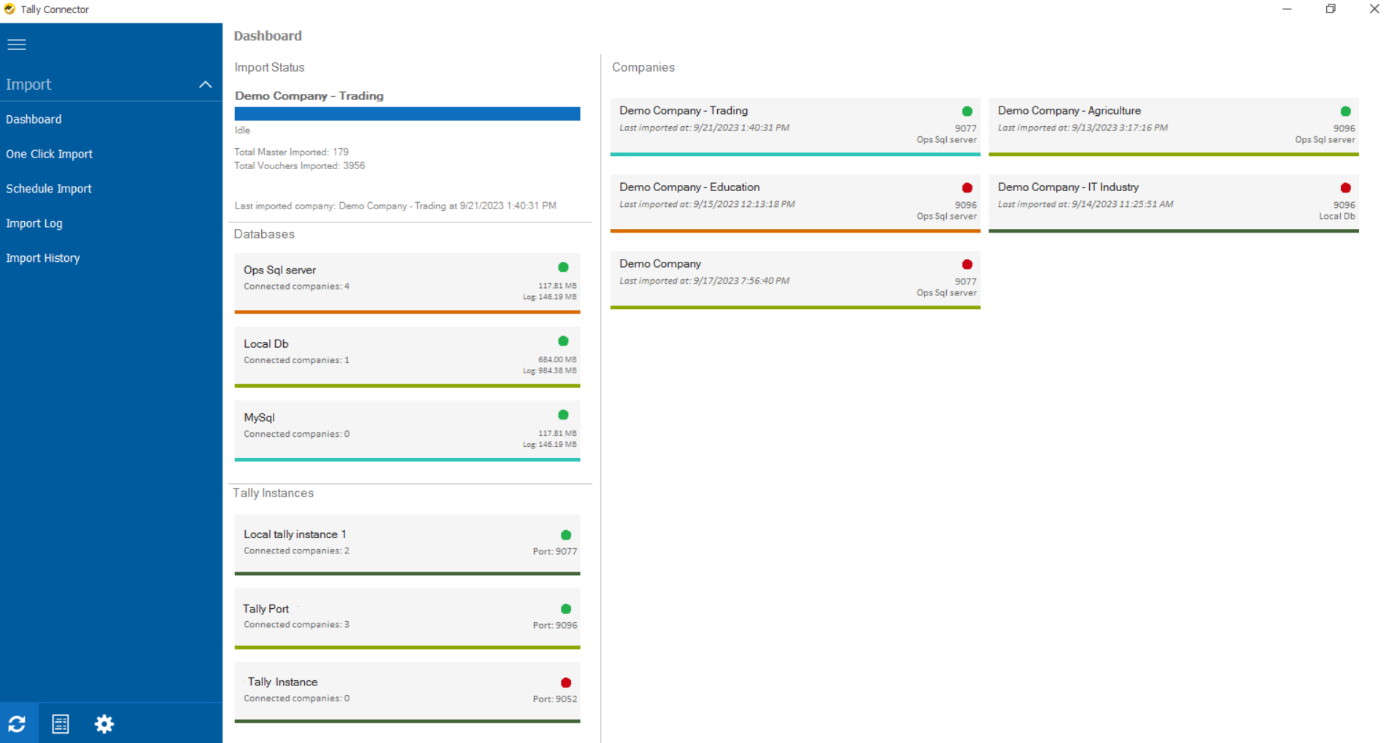Click green status dot of Ops Sql server
The width and height of the screenshot is (1389, 743).
[x=563, y=268]
